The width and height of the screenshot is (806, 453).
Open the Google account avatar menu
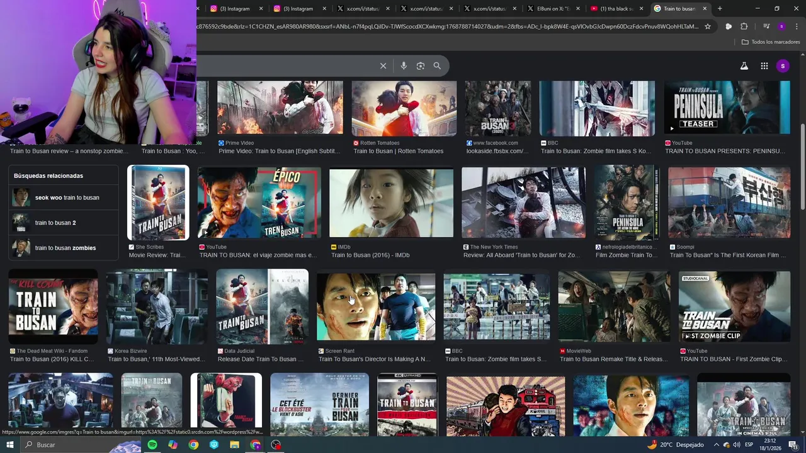point(783,65)
